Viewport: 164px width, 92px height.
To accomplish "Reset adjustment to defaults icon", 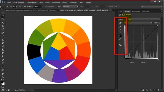I will tap(151, 90).
